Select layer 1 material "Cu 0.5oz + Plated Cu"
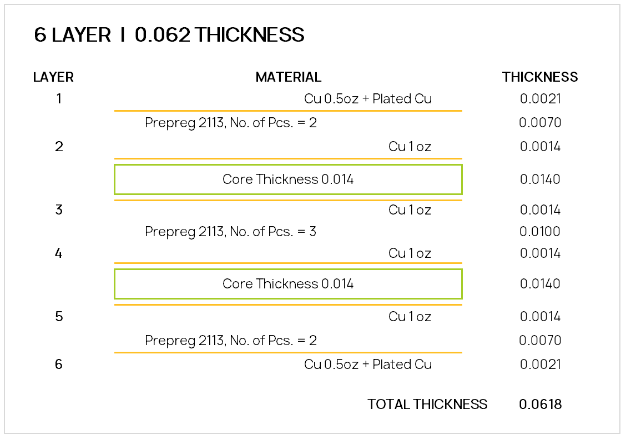This screenshot has height=439, width=626. tap(368, 99)
